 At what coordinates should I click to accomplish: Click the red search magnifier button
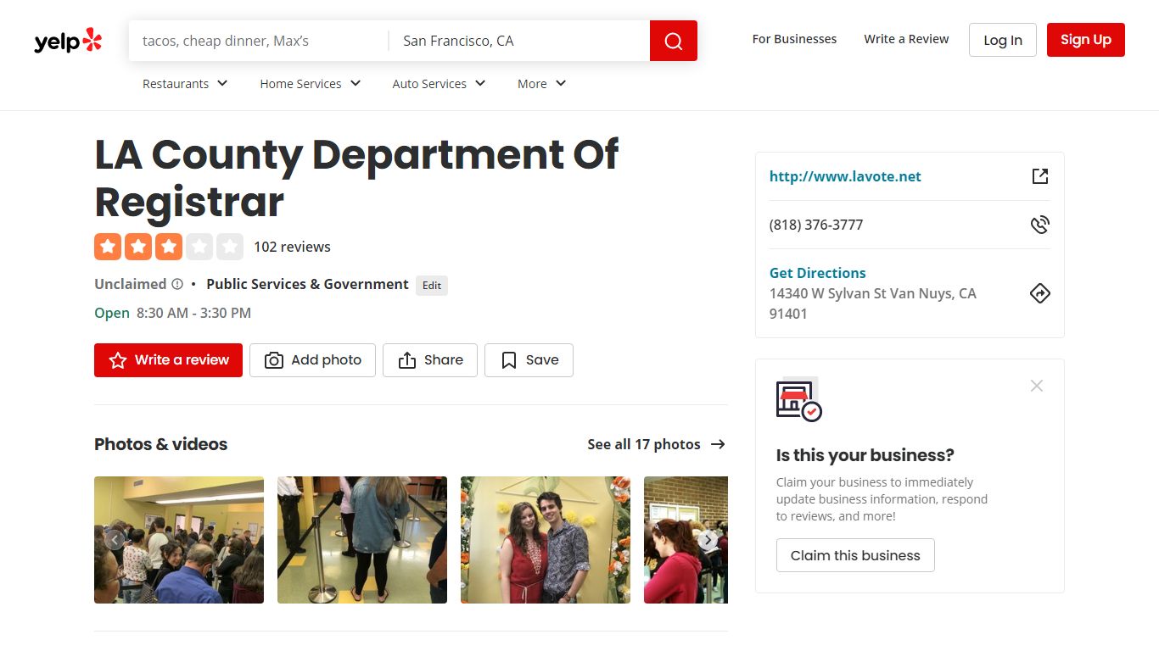(674, 41)
